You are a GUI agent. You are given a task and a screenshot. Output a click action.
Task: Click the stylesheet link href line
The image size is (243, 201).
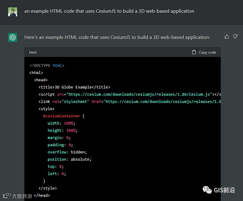(x=129, y=102)
